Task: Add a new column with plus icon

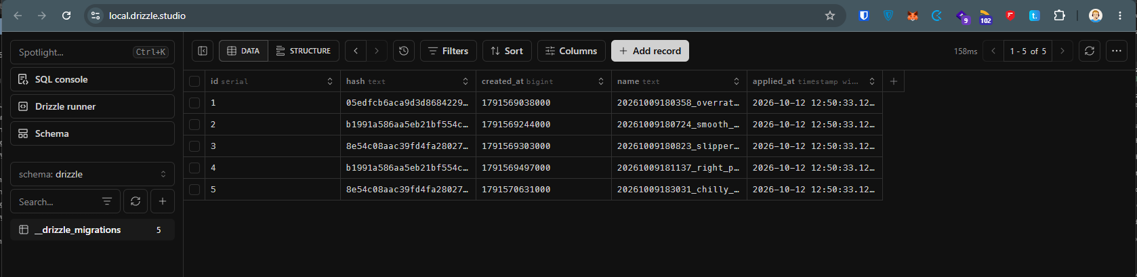Action: pyautogui.click(x=894, y=81)
